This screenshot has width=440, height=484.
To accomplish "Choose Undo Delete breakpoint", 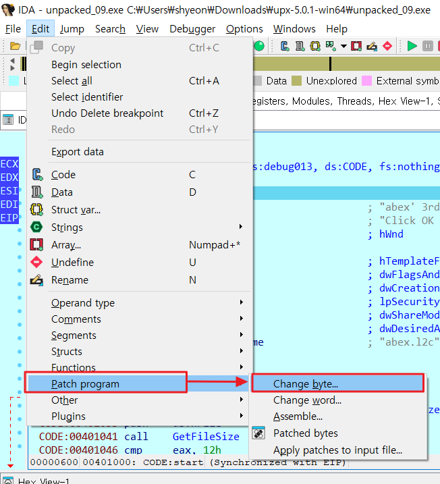I will [x=140, y=113].
